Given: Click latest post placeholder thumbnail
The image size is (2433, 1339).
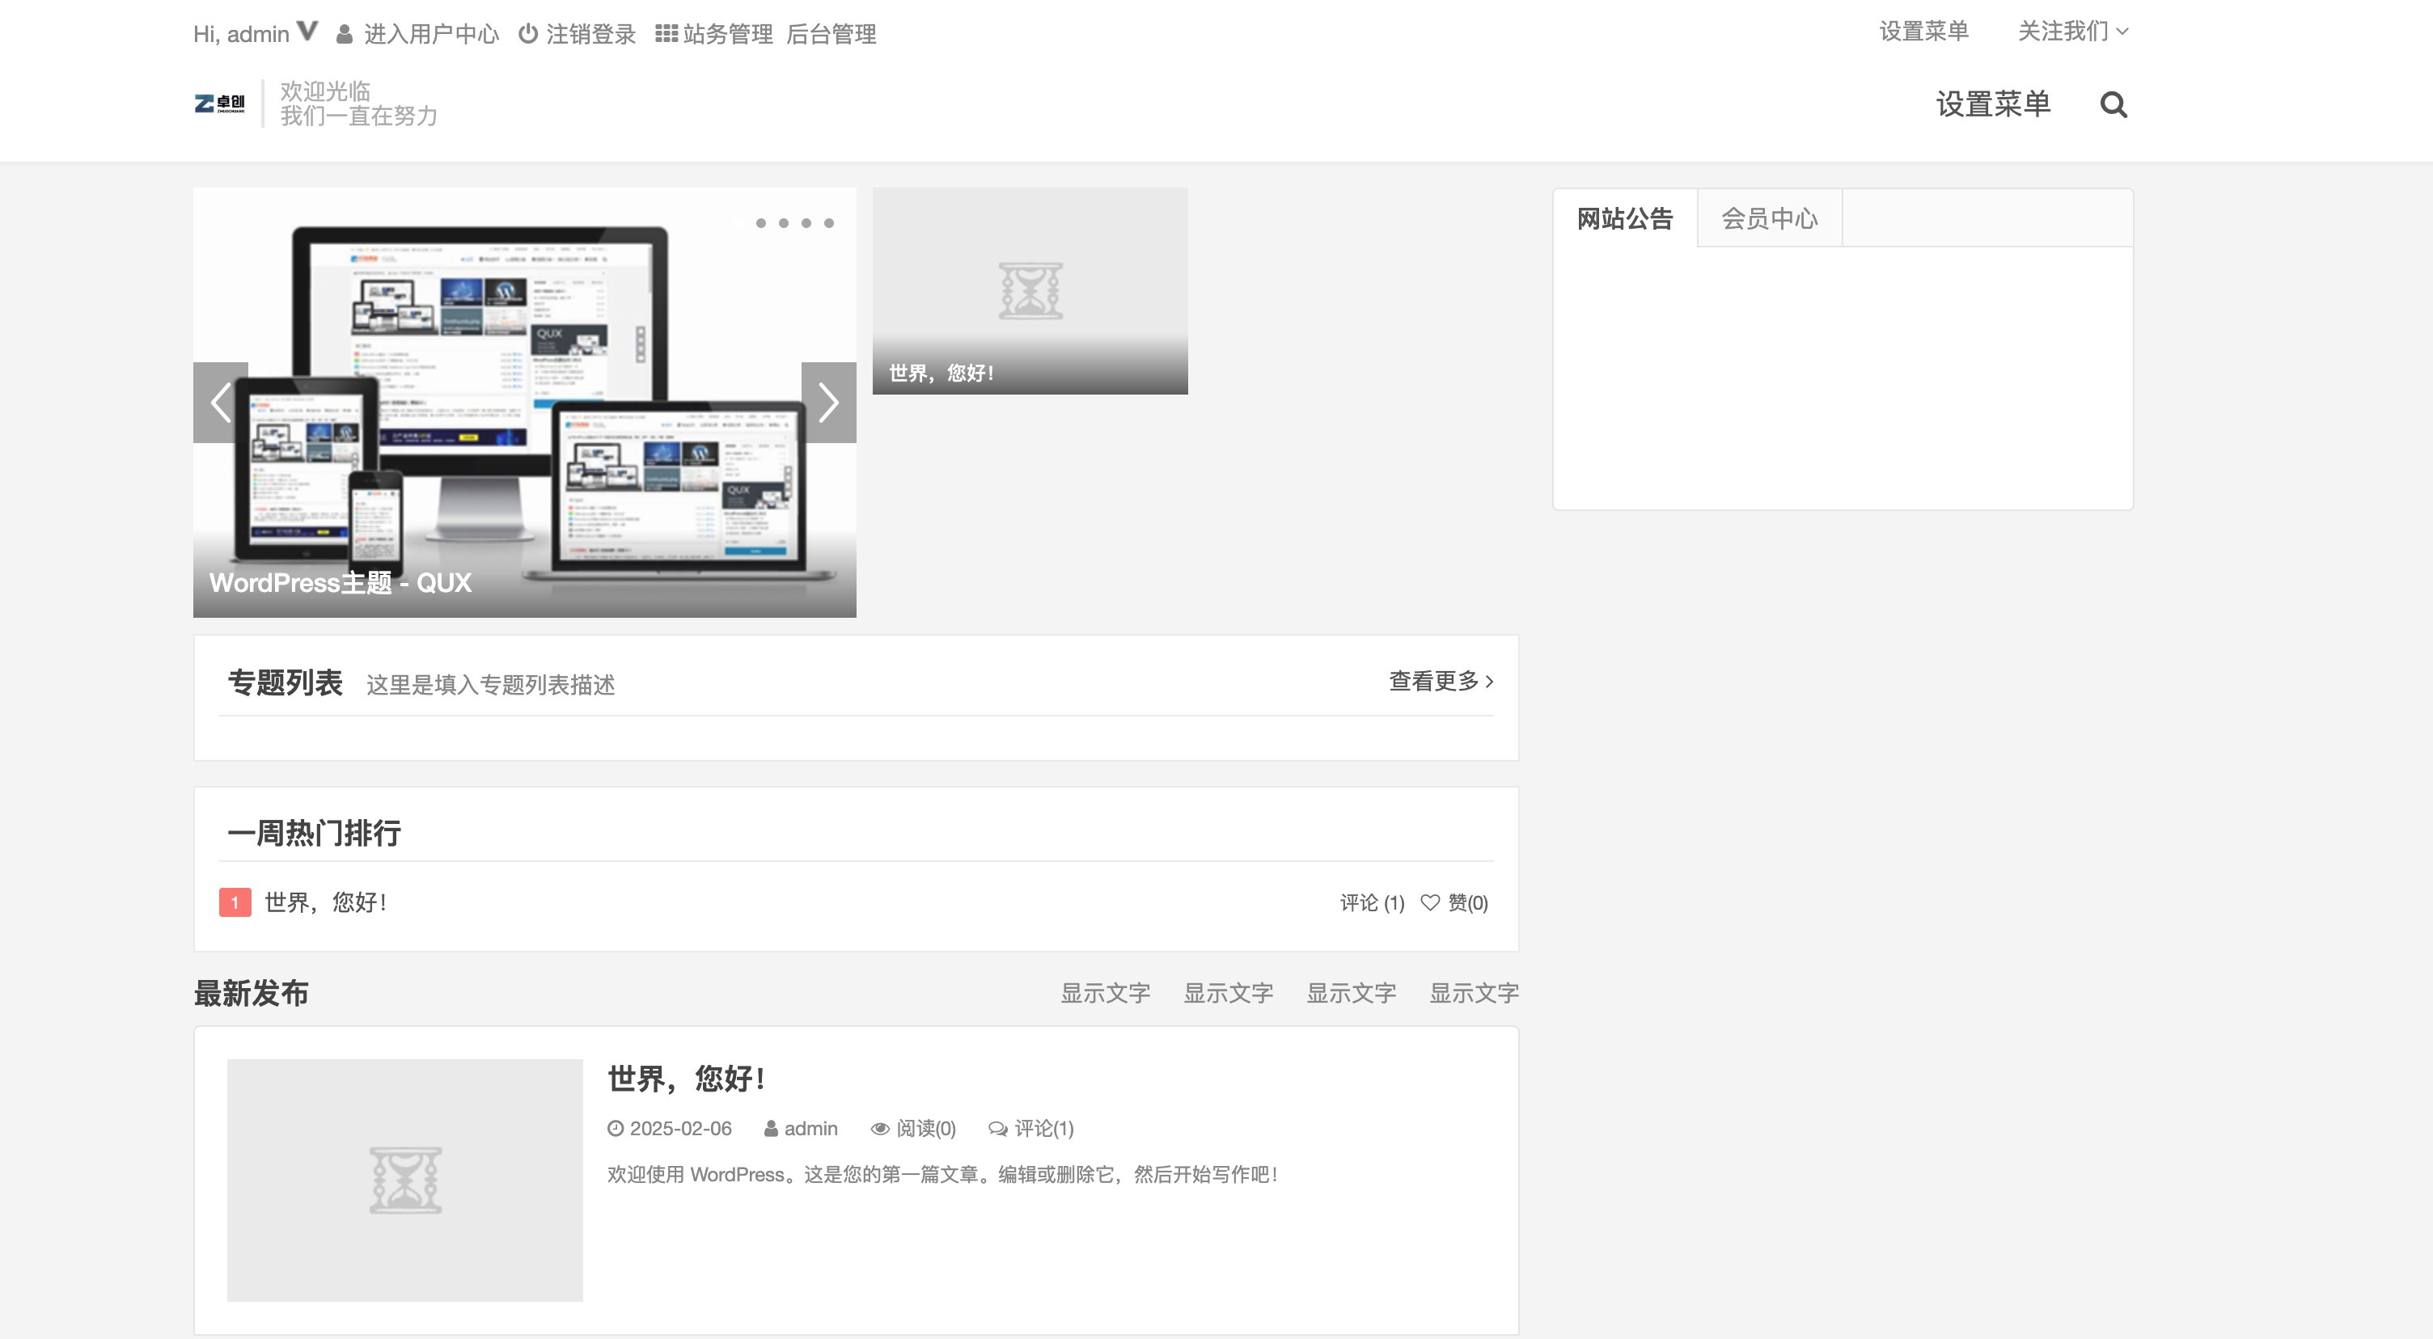Looking at the screenshot, I should pyautogui.click(x=404, y=1181).
